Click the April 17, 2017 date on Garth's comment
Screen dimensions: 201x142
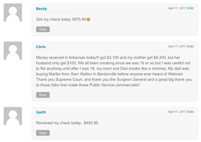(177, 112)
